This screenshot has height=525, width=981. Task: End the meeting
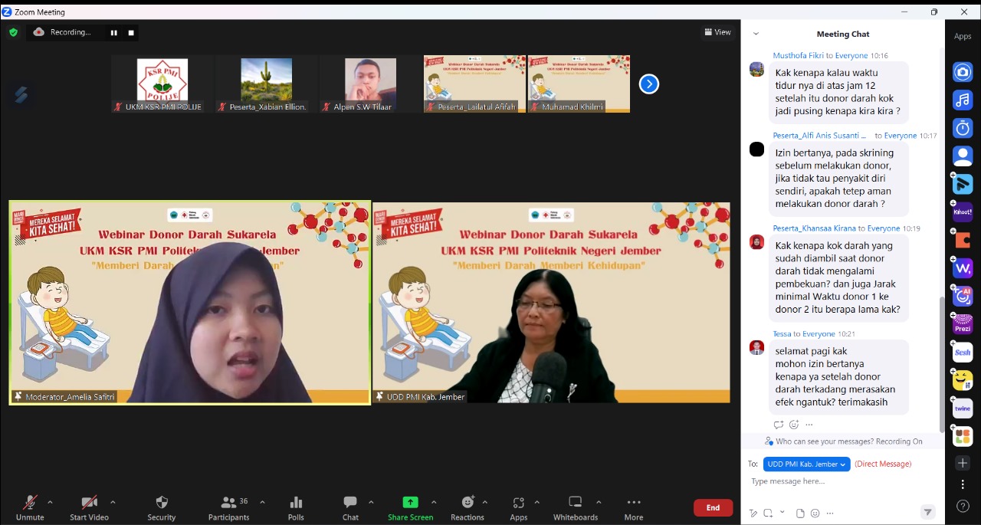[712, 507]
